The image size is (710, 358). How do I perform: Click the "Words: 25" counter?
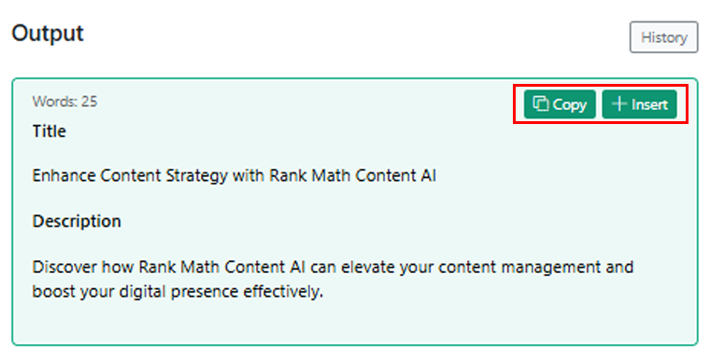click(x=64, y=102)
